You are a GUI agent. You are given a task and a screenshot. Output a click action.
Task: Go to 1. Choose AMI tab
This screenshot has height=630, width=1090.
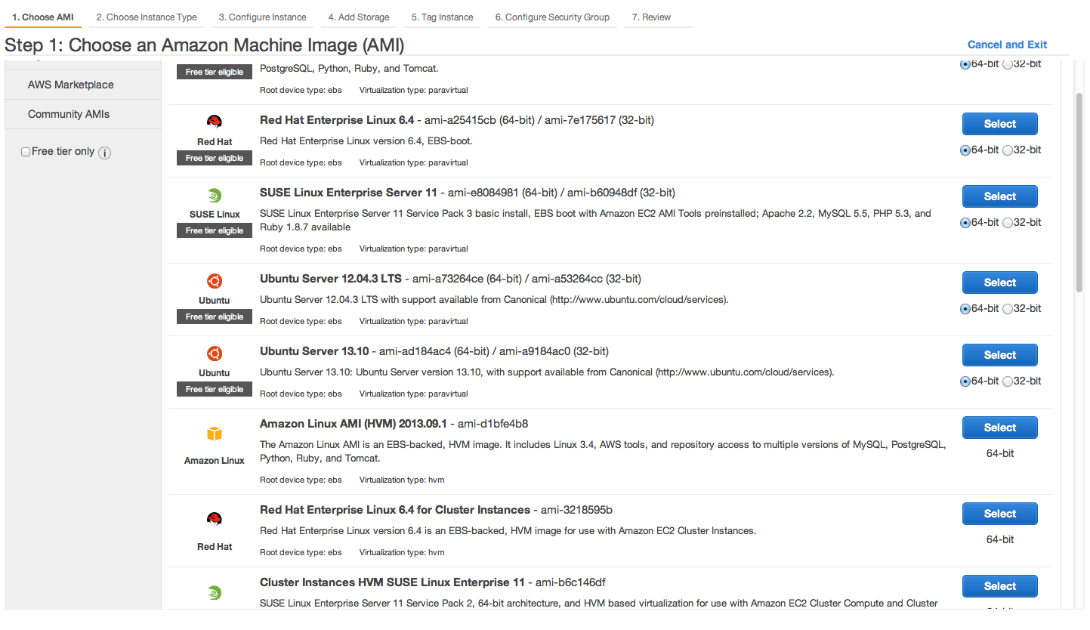[43, 17]
